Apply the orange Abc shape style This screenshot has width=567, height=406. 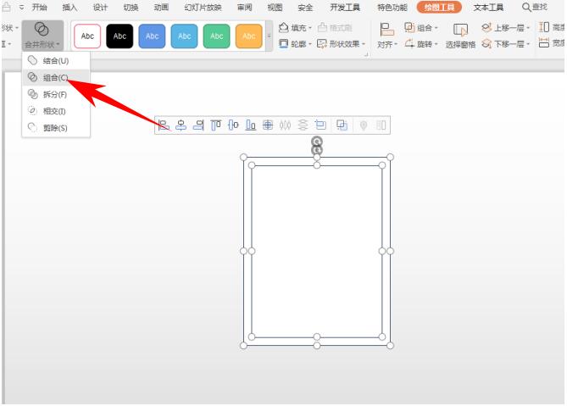(x=248, y=36)
